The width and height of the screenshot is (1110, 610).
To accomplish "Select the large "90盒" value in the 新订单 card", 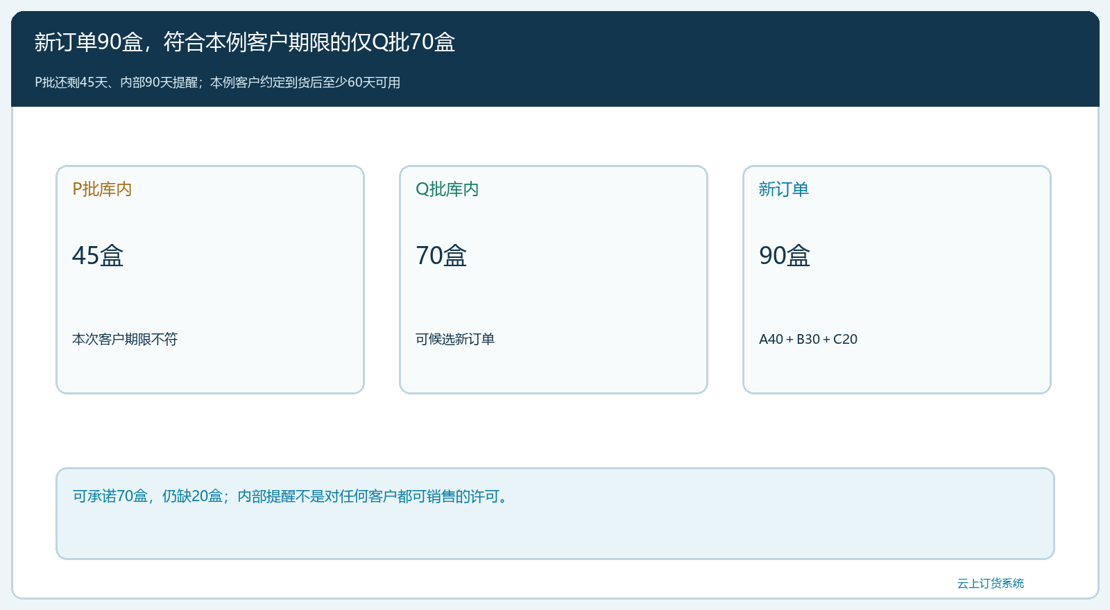I will click(x=785, y=255).
